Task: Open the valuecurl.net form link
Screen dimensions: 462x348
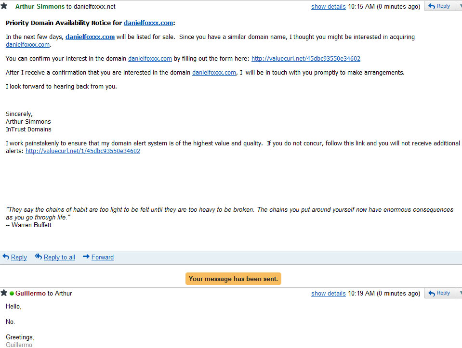Action: coord(306,58)
